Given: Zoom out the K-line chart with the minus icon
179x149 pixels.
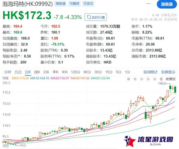Looking at the screenshot, I should coord(142,79).
